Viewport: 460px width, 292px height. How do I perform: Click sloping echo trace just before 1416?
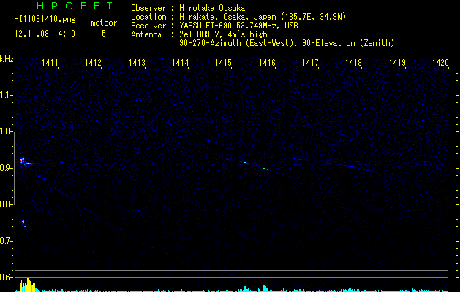(254, 166)
